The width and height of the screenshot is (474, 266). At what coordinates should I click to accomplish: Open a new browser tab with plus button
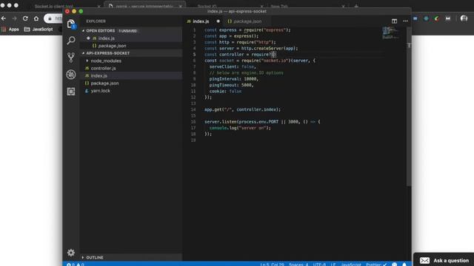pyautogui.click(x=356, y=6)
